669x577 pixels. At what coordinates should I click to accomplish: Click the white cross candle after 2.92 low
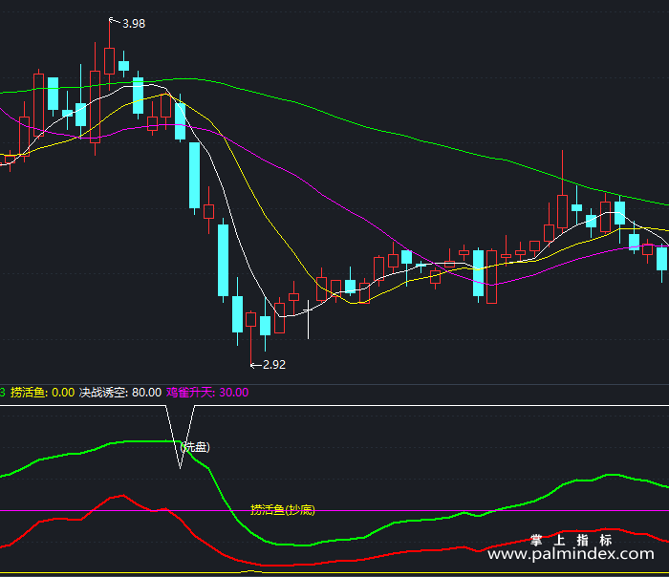pos(308,319)
